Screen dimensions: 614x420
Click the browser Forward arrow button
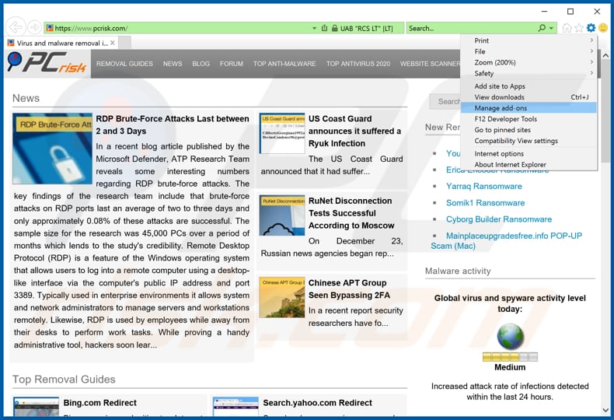(x=34, y=27)
